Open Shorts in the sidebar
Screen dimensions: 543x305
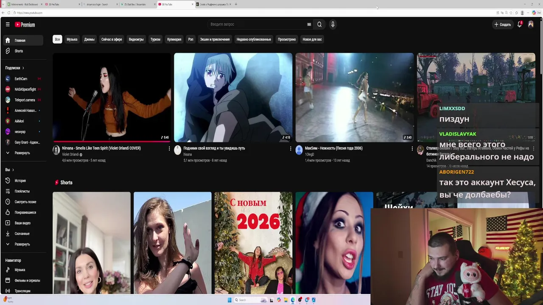24,51
